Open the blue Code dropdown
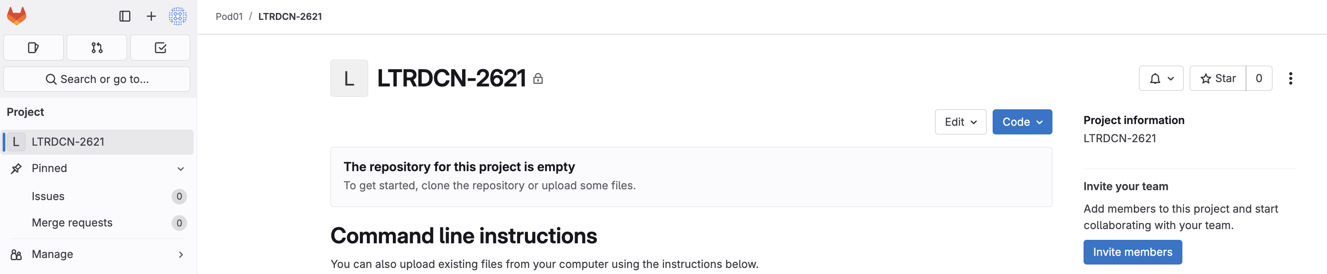The image size is (1327, 274). pyautogui.click(x=1022, y=122)
